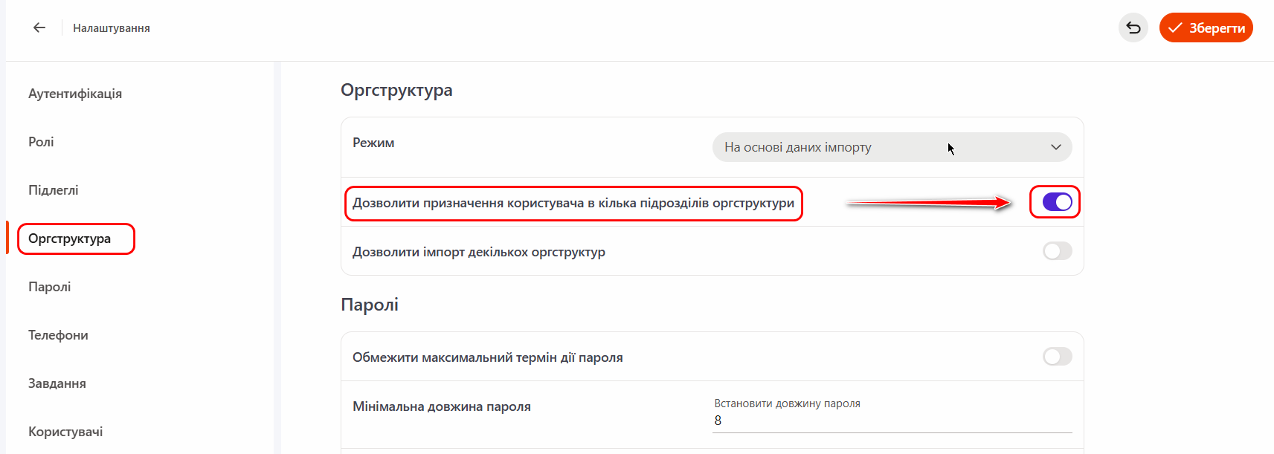Viewport: 1274px width, 454px height.
Task: Open Аутентифікація section in sidebar
Action: (75, 94)
